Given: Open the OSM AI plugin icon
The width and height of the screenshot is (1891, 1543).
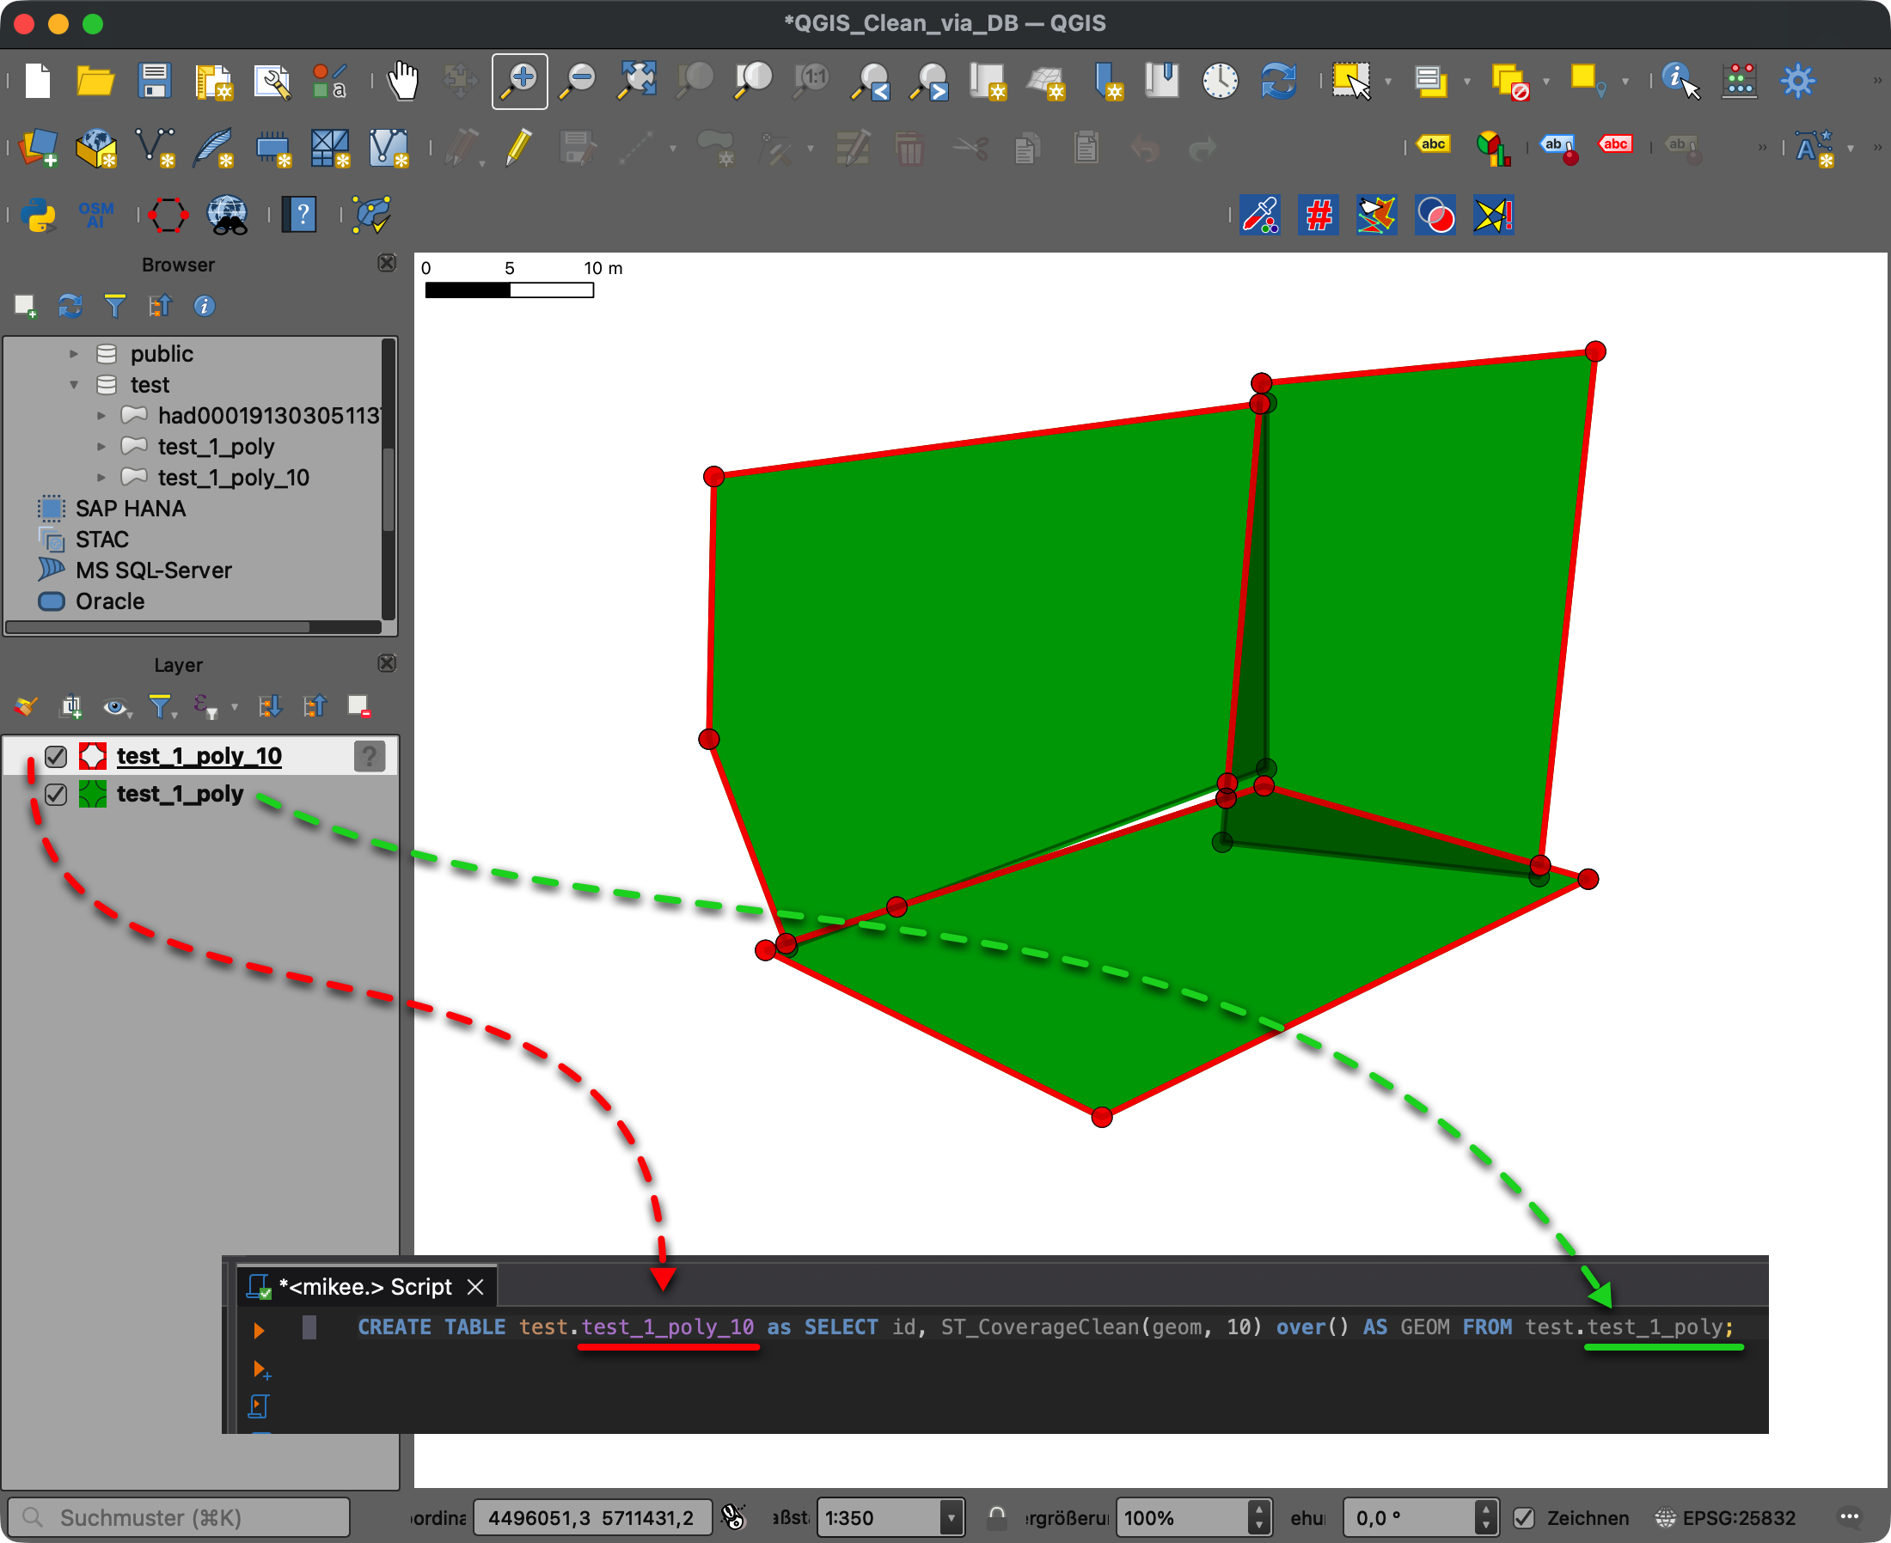Looking at the screenshot, I should coord(96,214).
